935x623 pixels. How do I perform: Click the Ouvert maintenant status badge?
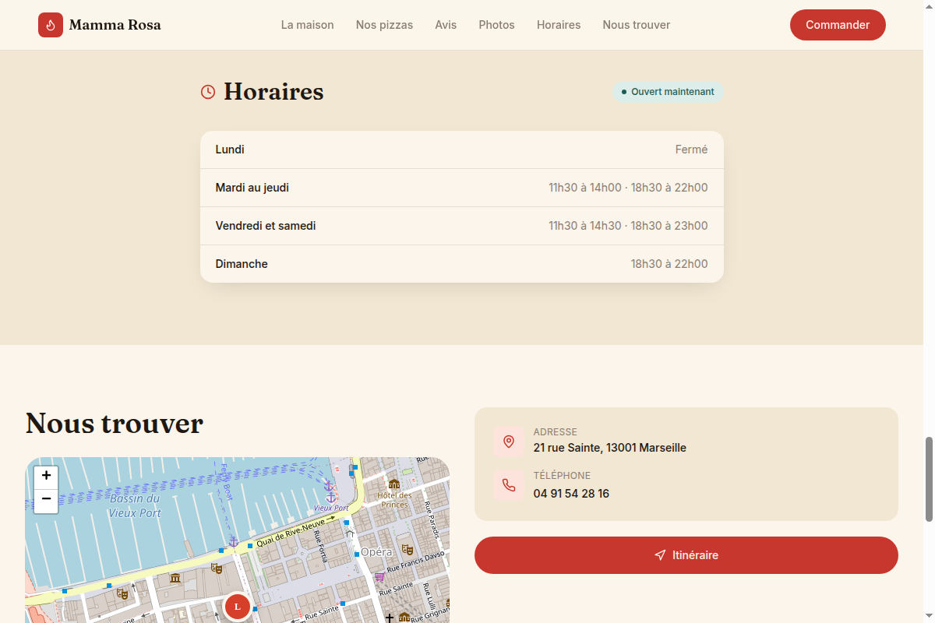pos(668,92)
